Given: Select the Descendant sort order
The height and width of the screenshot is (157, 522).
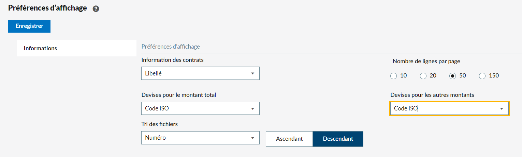Looking at the screenshot, I should point(338,139).
